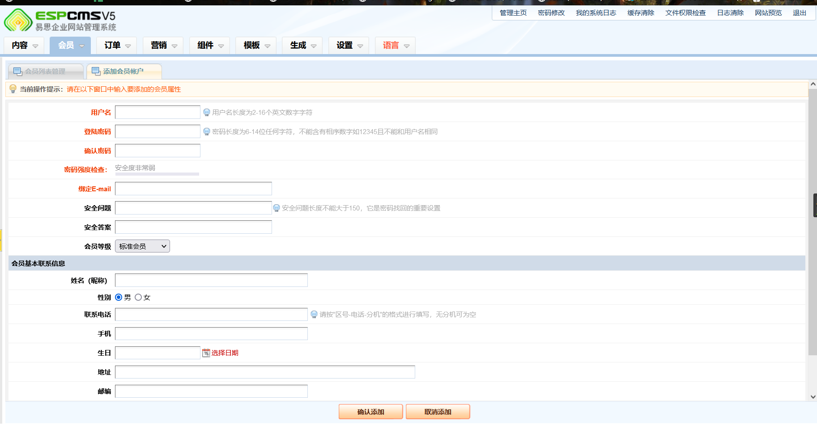Image resolution: width=817 pixels, height=425 pixels.
Task: Expand the 设置 menu dropdown arrow
Action: (360, 45)
